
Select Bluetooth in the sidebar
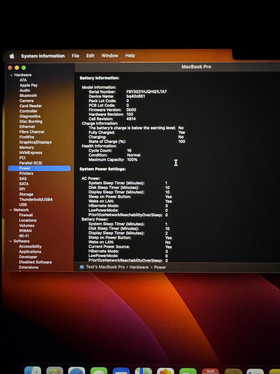28,96
